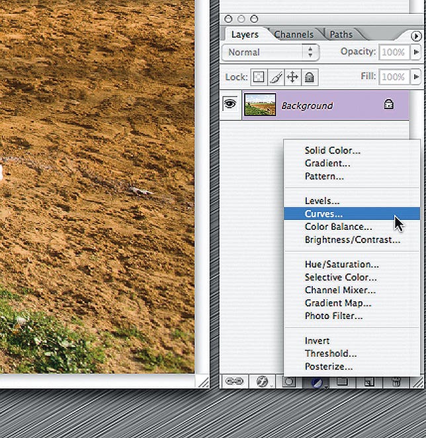Viewport: 426px width, 438px height.
Task: Open the Normal blending mode dropdown
Action: click(x=271, y=52)
